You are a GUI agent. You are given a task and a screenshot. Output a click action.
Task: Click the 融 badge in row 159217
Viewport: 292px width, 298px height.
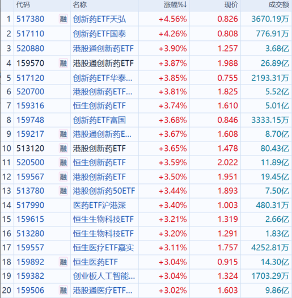coord(64,134)
